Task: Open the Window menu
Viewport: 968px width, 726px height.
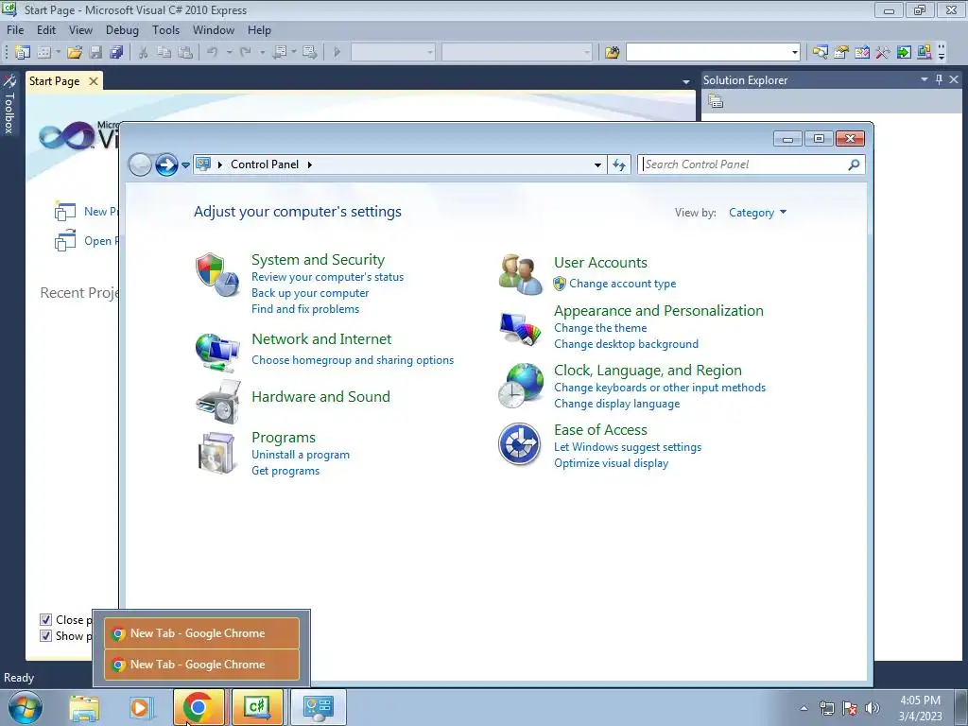Action: (x=214, y=29)
